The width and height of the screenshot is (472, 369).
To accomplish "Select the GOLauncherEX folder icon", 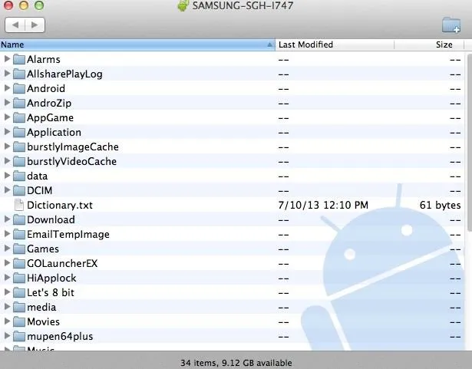I will [x=19, y=263].
